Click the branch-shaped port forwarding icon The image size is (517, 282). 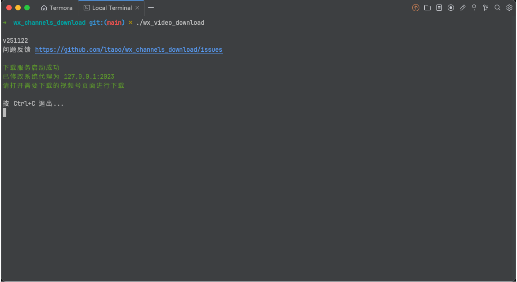tap(486, 8)
